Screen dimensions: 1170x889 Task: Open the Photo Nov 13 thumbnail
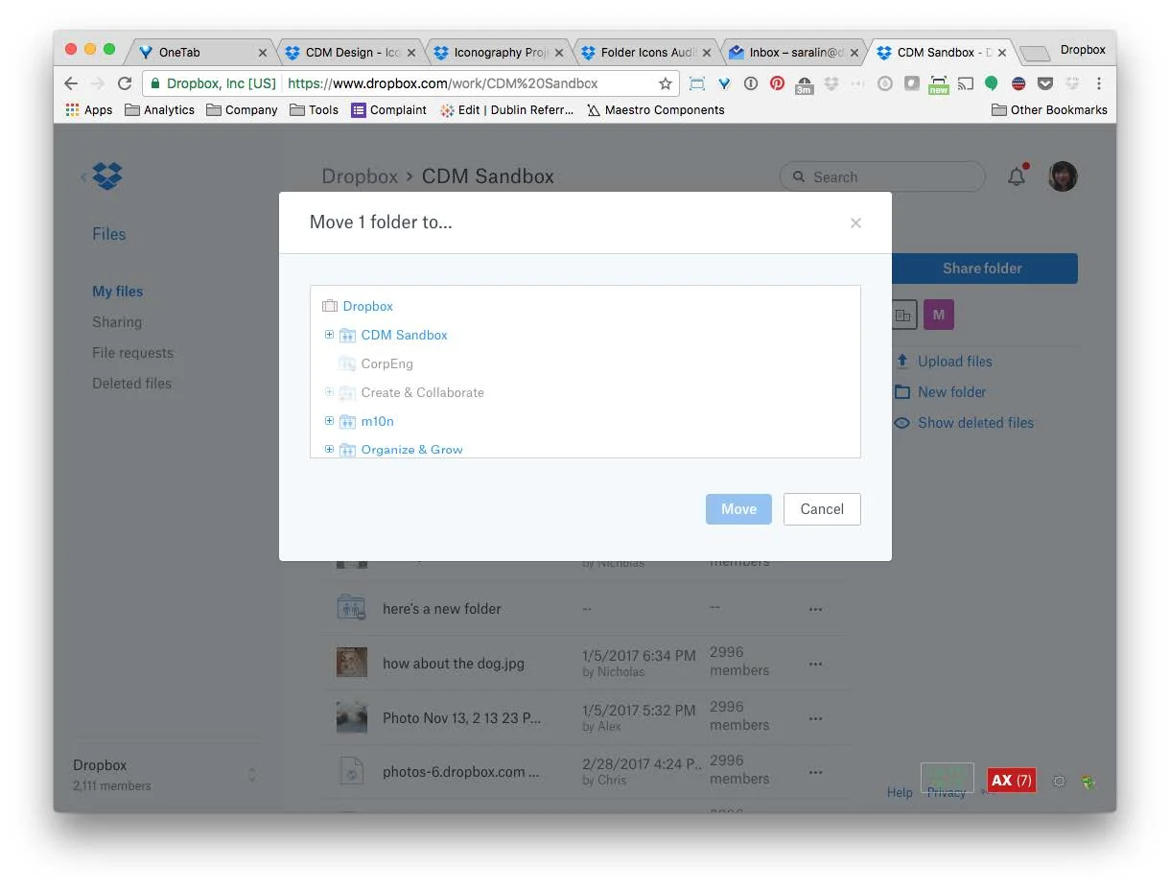[x=352, y=717]
